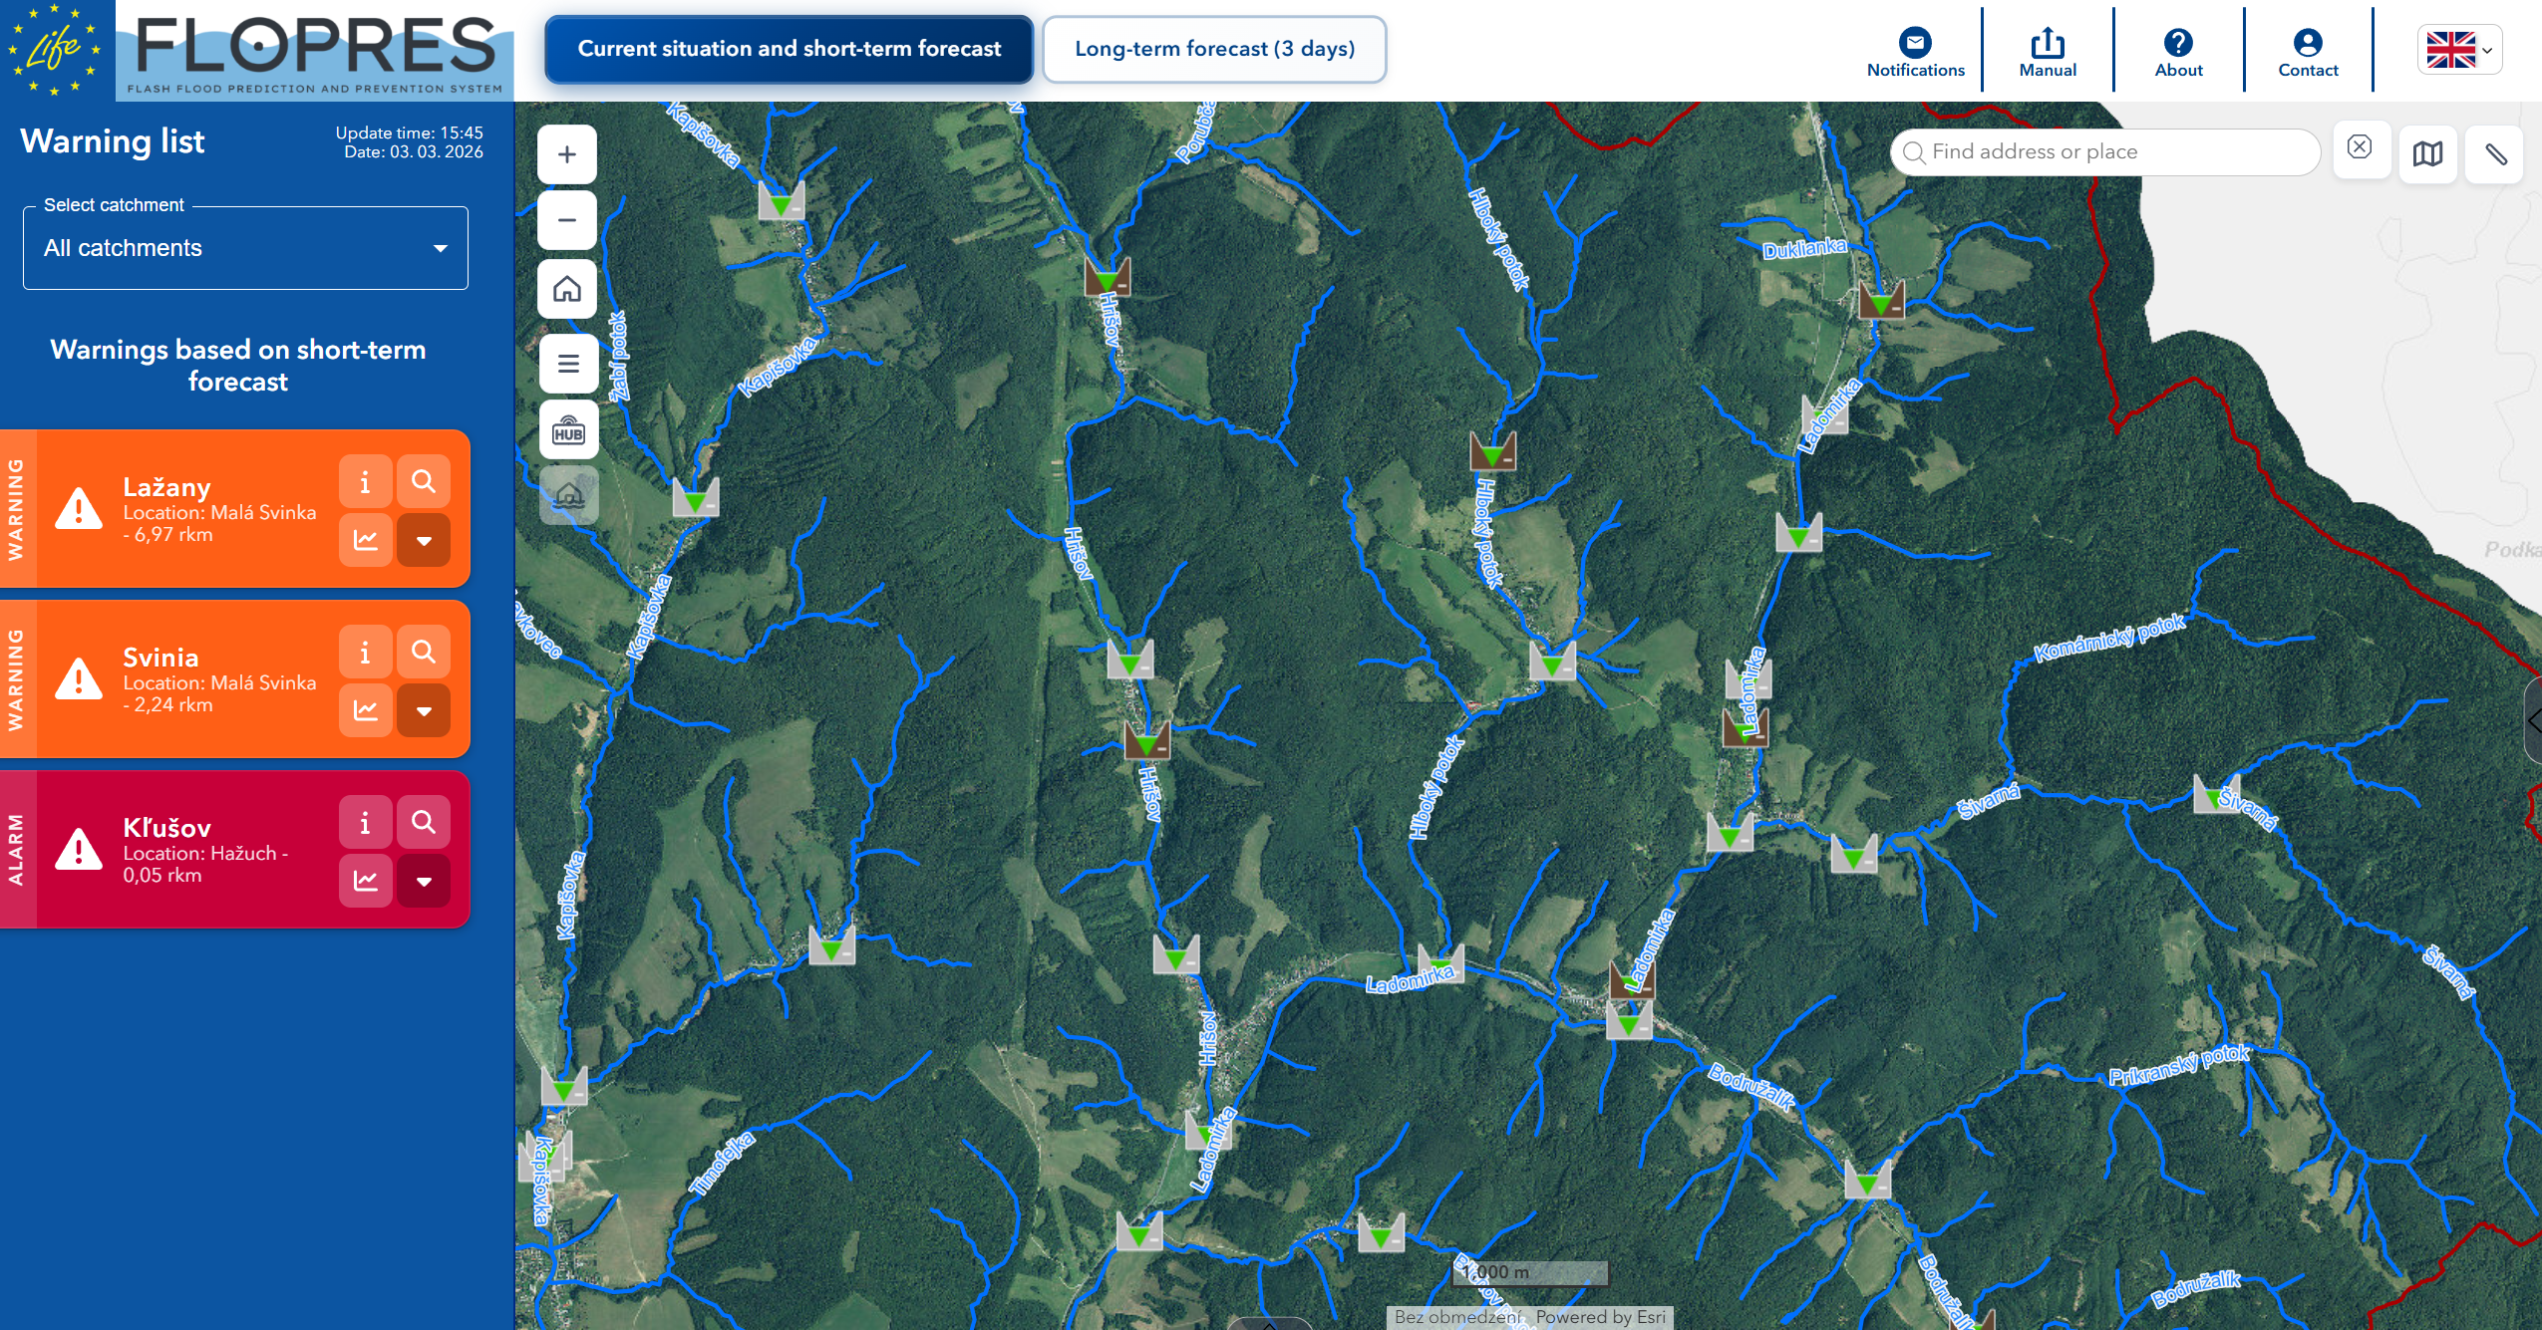Open the HUB tool on map

tap(568, 431)
